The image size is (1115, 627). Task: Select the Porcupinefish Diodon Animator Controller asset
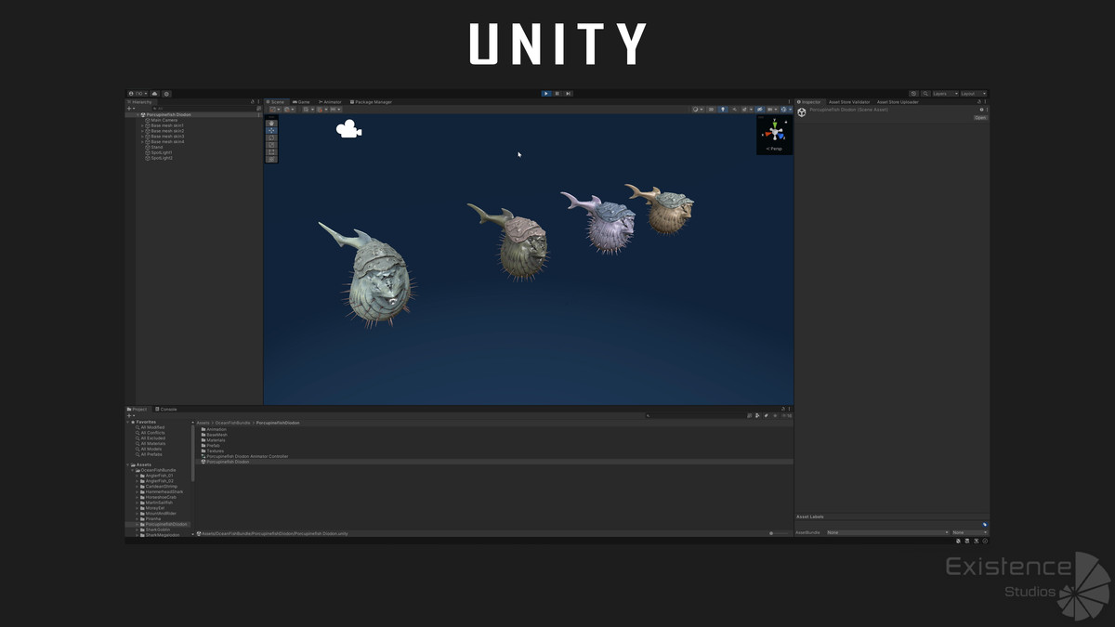pos(247,456)
